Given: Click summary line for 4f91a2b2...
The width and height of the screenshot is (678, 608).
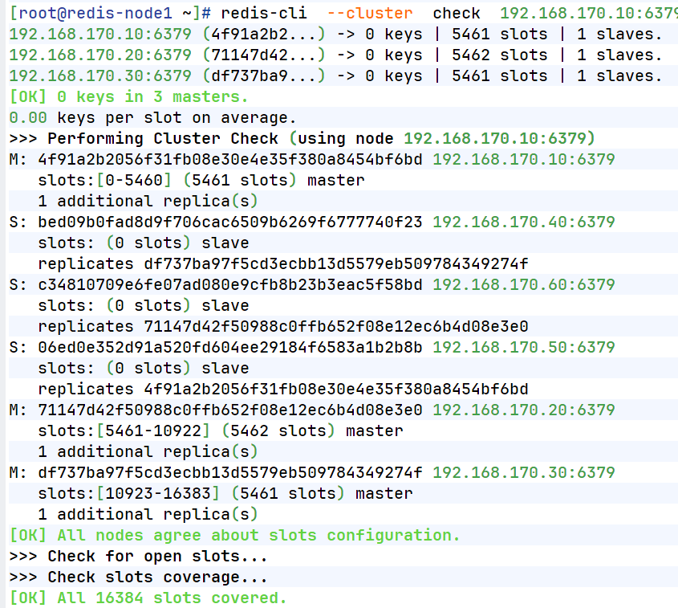Looking at the screenshot, I should click(335, 35).
